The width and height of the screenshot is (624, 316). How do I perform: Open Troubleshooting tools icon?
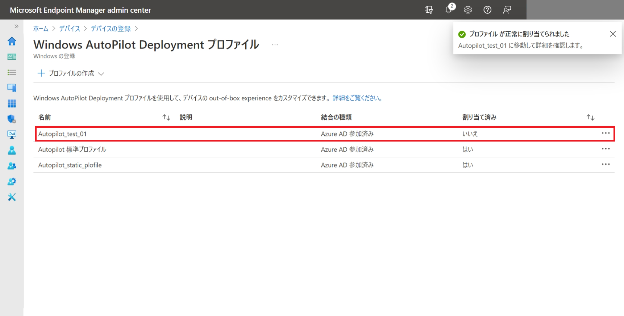pos(12,197)
